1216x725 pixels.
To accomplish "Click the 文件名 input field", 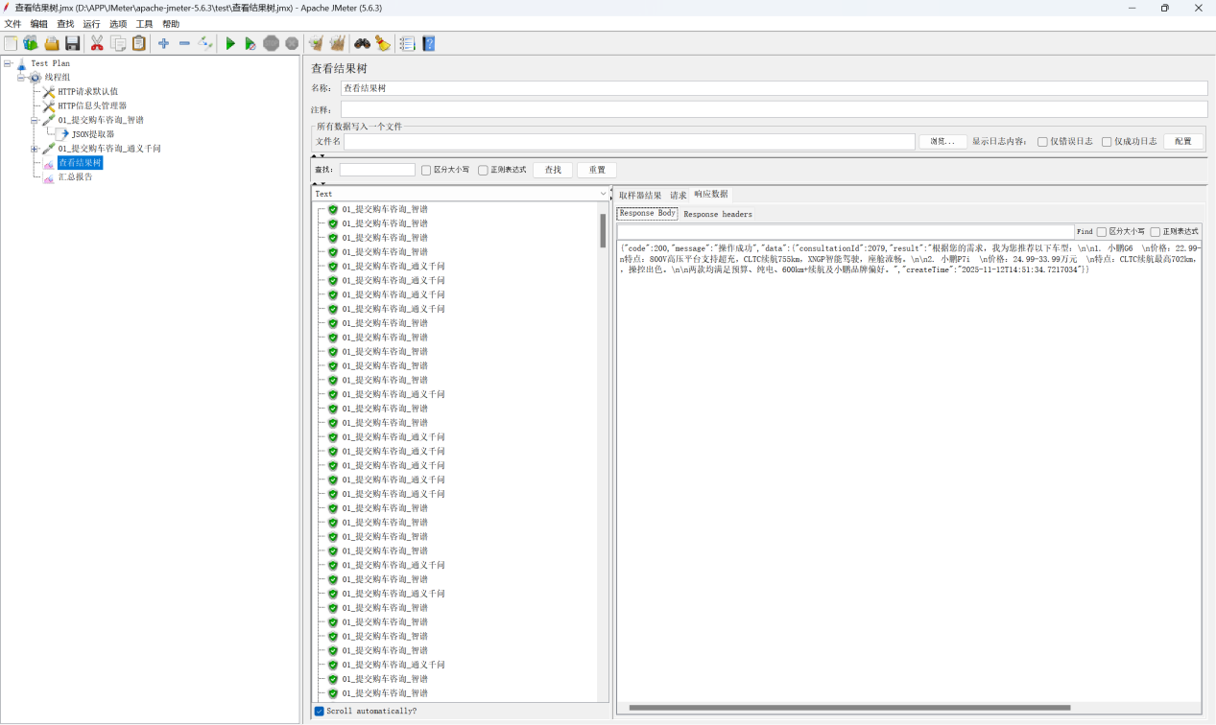I will pyautogui.click(x=630, y=141).
